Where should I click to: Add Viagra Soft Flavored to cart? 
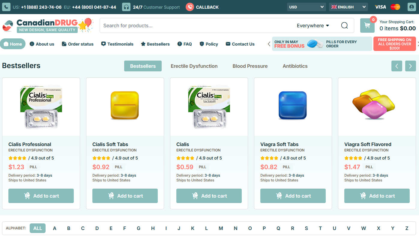tap(377, 196)
